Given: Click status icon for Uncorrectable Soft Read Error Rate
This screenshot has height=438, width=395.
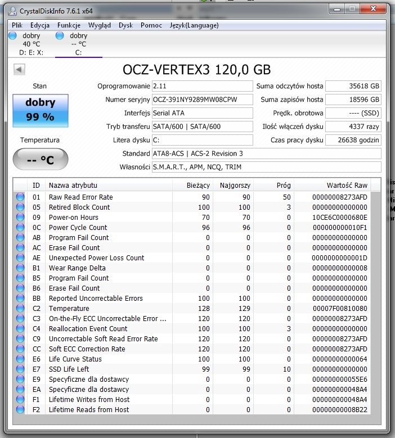Looking at the screenshot, I should 20,338.
